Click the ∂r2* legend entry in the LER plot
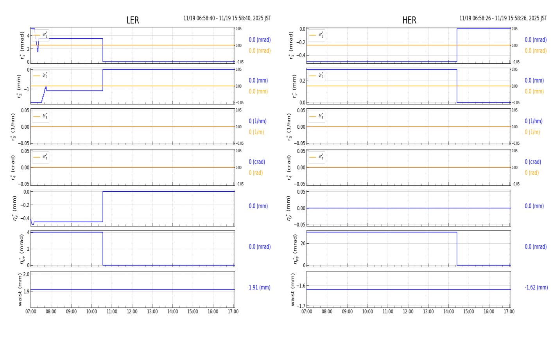This screenshot has height=338, width=552. click(x=41, y=76)
